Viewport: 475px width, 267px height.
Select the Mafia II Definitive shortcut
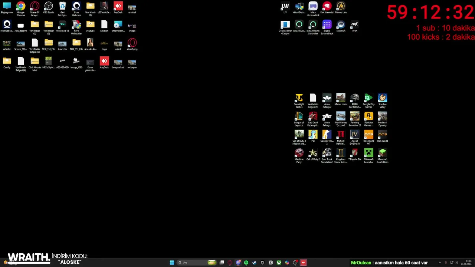pyautogui.click(x=341, y=138)
